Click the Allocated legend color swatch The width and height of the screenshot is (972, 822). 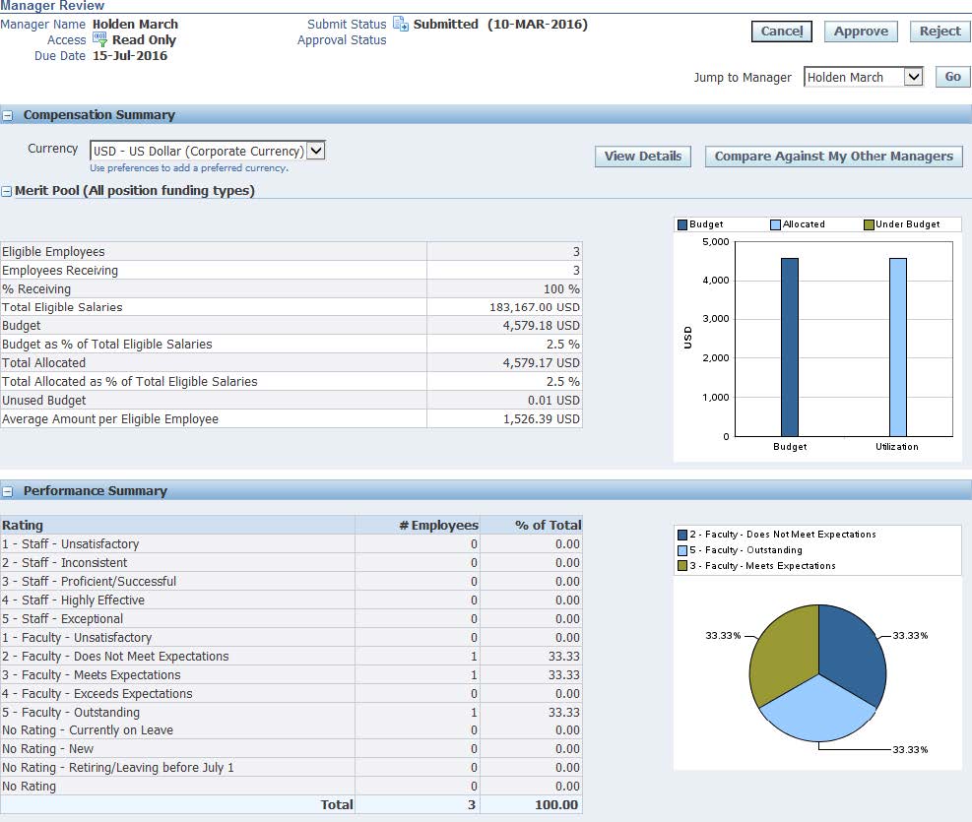tap(776, 224)
